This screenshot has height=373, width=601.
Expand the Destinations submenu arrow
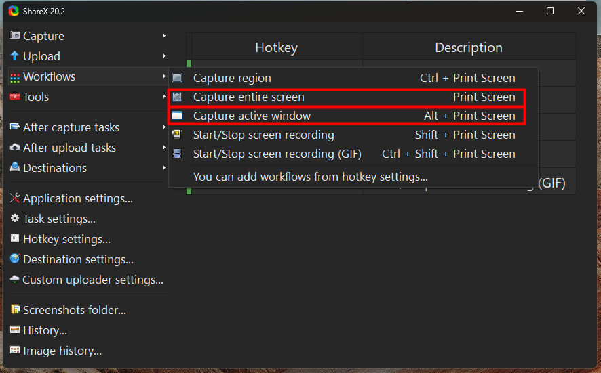coord(164,168)
